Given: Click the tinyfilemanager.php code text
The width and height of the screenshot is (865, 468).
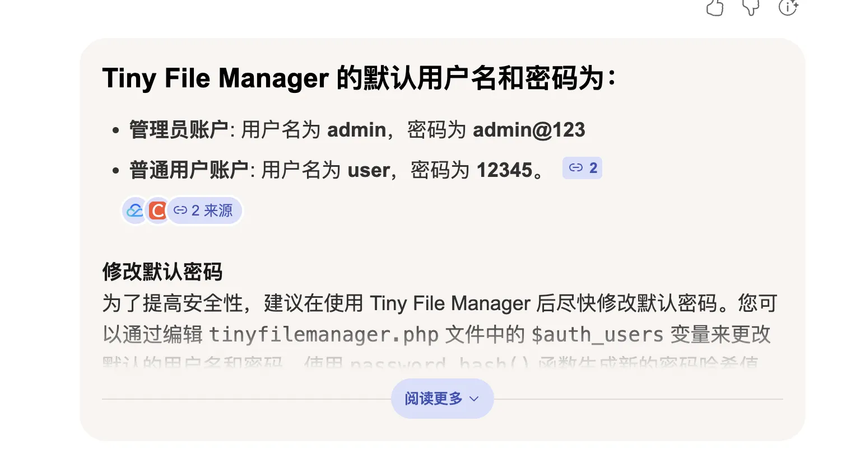Looking at the screenshot, I should click(323, 335).
